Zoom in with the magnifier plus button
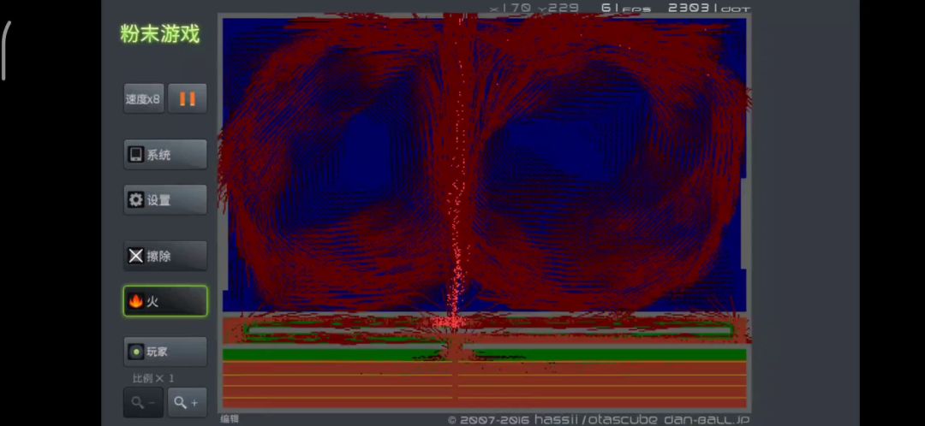925x426 pixels. coord(187,402)
